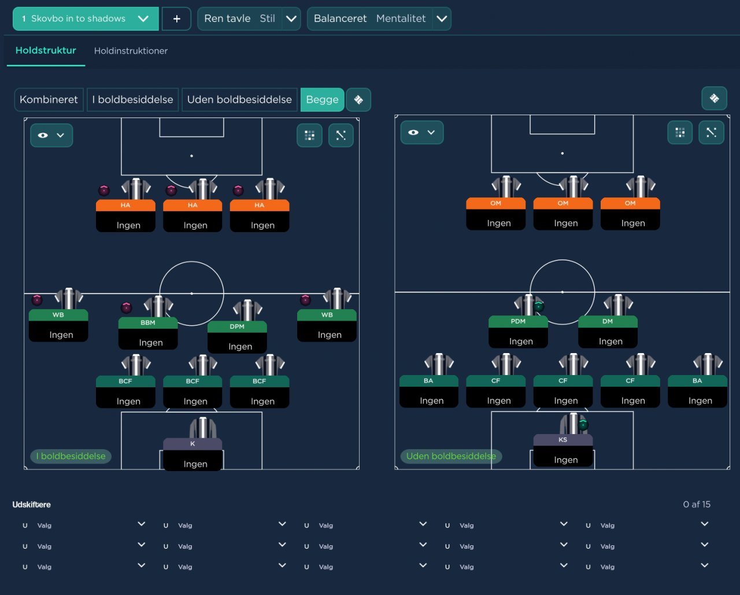Open the Skovbo in to shadows tactic dropdown
The width and height of the screenshot is (740, 595).
(x=85, y=19)
